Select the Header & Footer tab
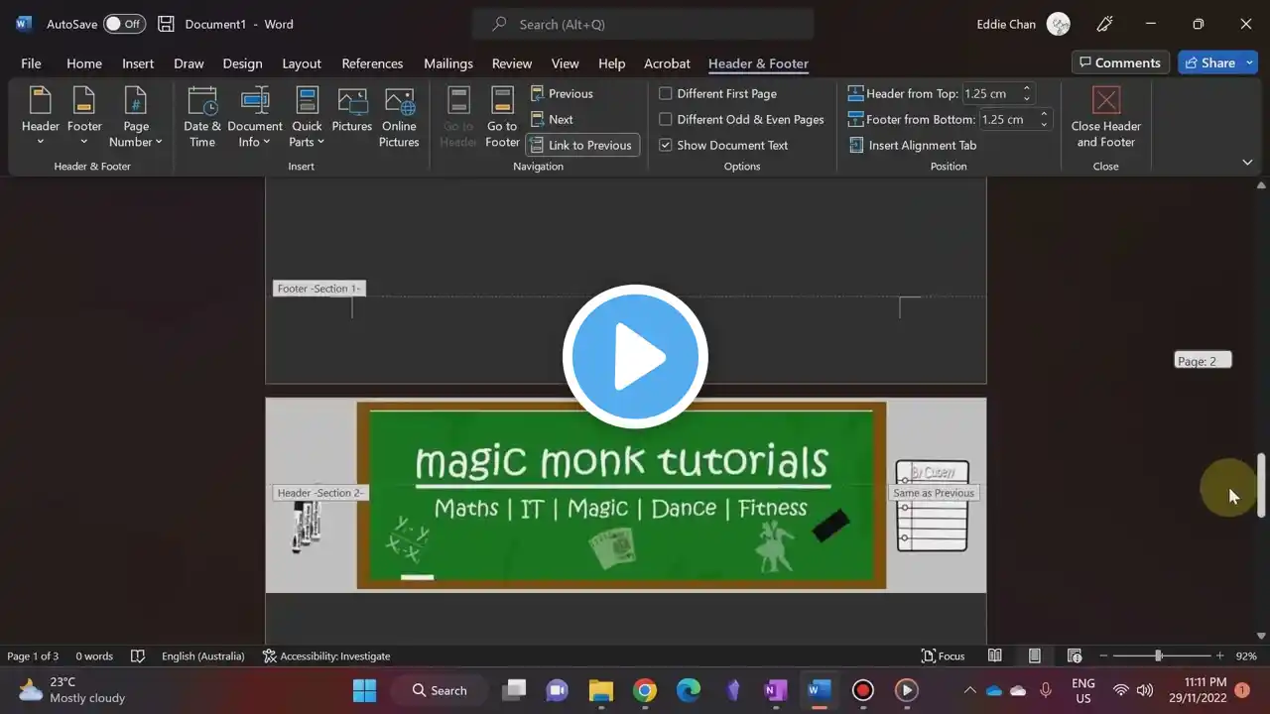The image size is (1270, 714). coord(758,63)
